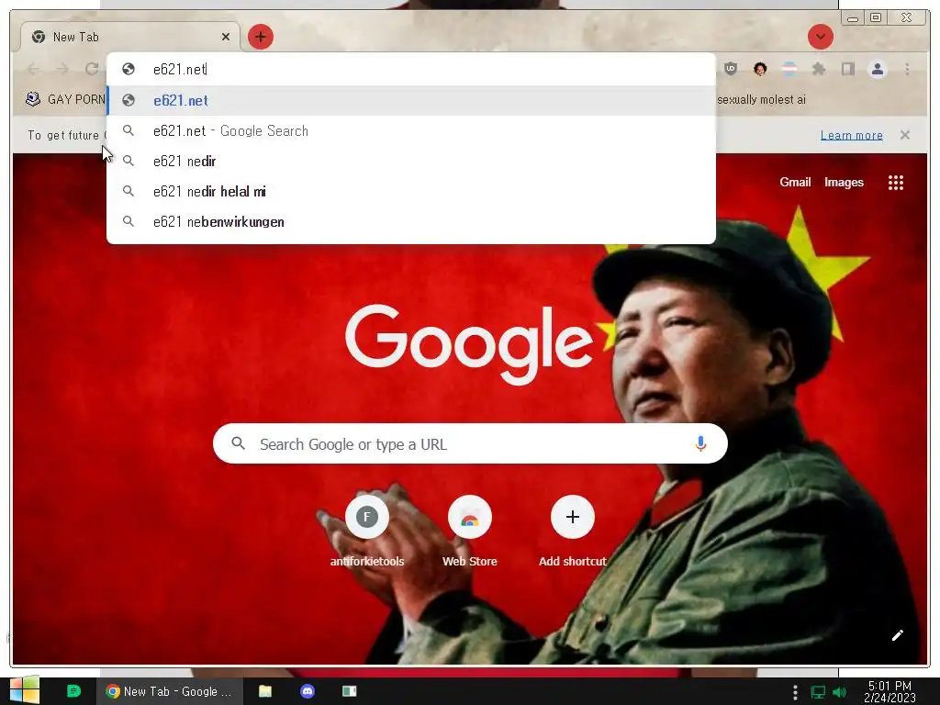Image resolution: width=940 pixels, height=705 pixels.
Task: Show hidden tray icons via three dots
Action: [x=795, y=692]
